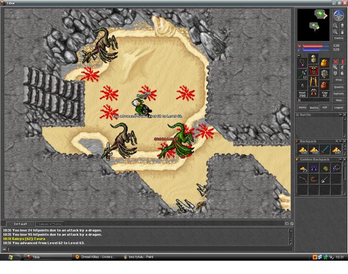Click the compass rose on the minimap panel
This screenshot has height=274, width=348.
pyautogui.click(x=338, y=15)
